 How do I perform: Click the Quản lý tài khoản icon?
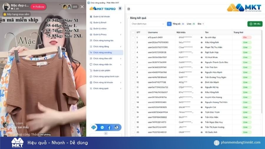click(x=91, y=16)
